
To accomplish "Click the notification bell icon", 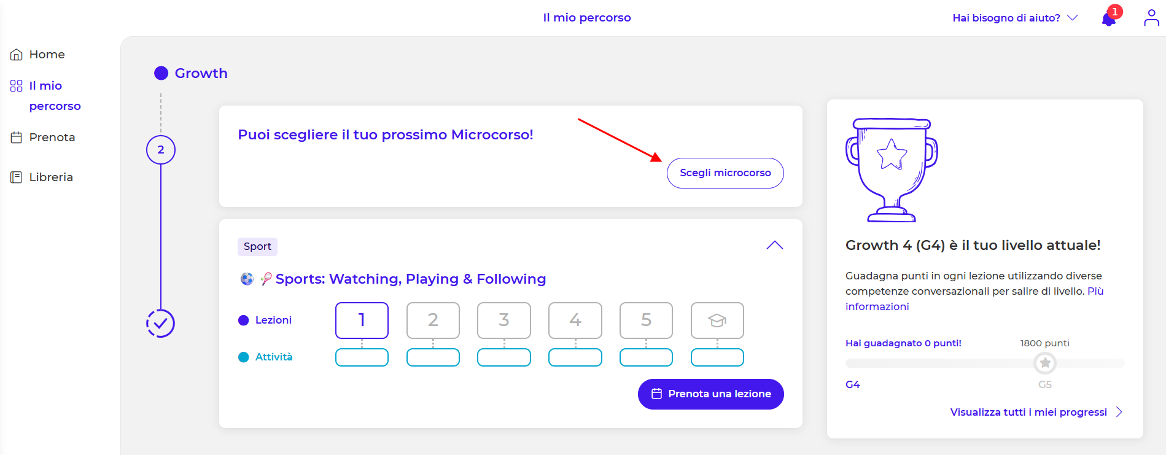I will 1108,19.
